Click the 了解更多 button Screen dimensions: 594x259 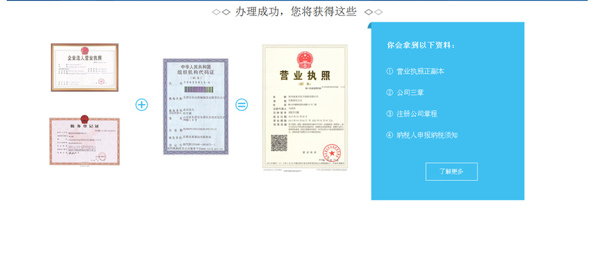coord(451,171)
